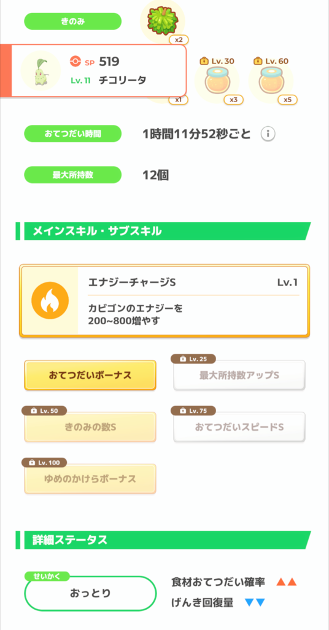Tap the SP Poké Ball icon
Screen dimensions: 329x630
pyautogui.click(x=75, y=62)
